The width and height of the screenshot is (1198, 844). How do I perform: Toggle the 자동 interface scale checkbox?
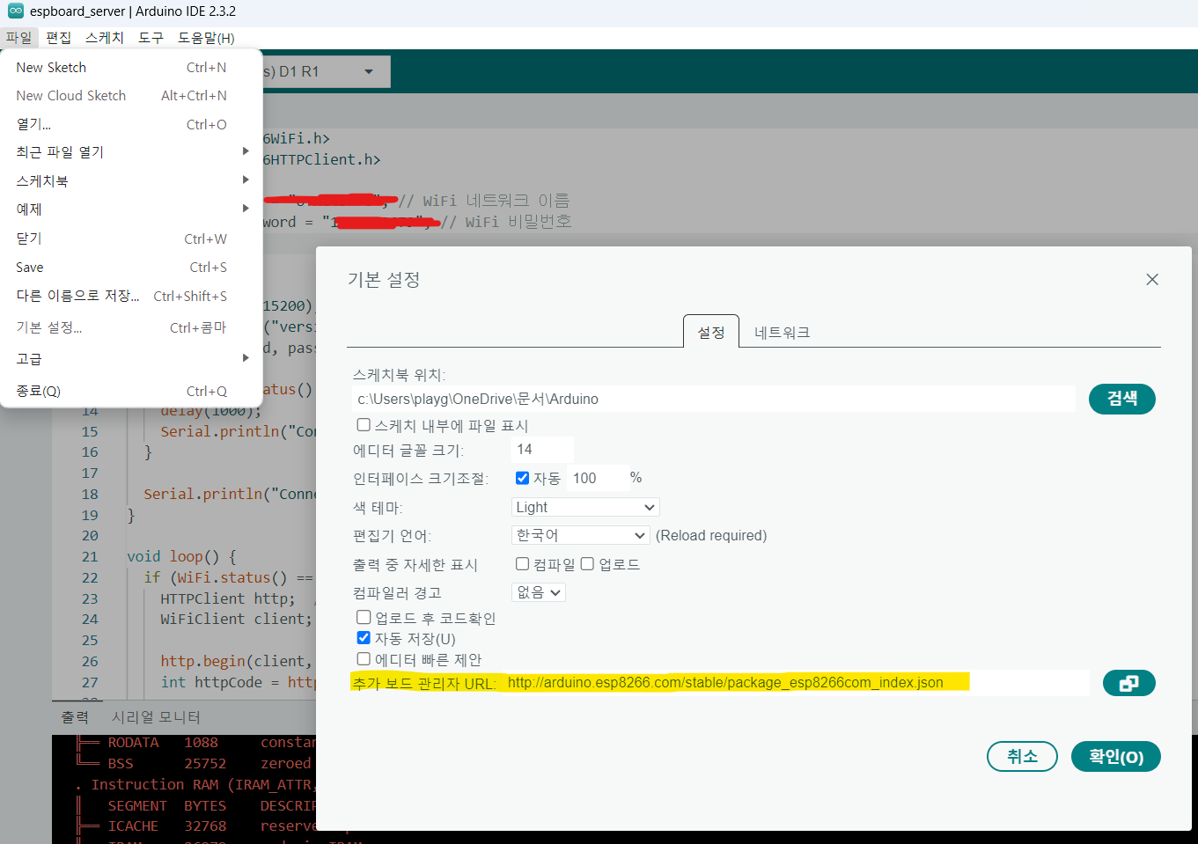point(522,478)
